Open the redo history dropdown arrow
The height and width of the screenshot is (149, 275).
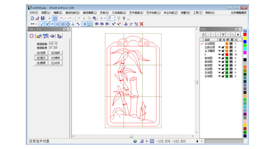[x=73, y=18]
